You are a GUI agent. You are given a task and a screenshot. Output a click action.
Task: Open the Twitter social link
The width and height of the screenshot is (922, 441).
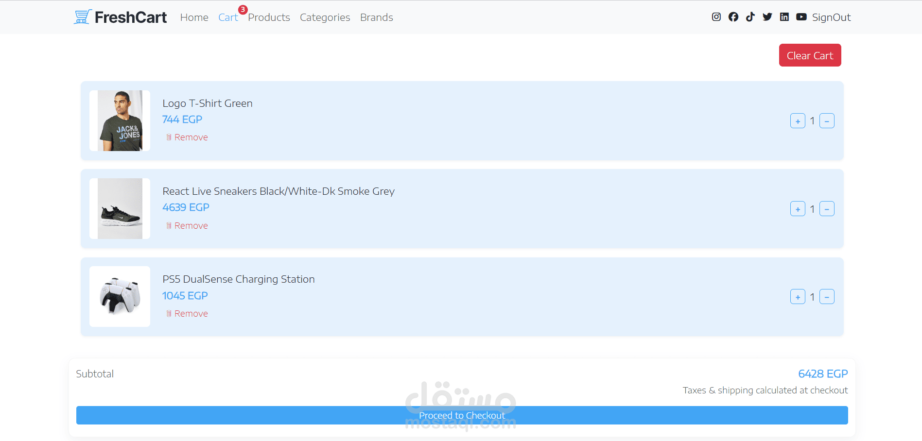click(767, 17)
